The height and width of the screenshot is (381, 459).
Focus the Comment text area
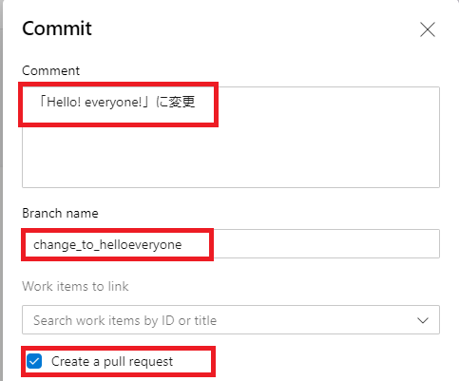coord(231,137)
